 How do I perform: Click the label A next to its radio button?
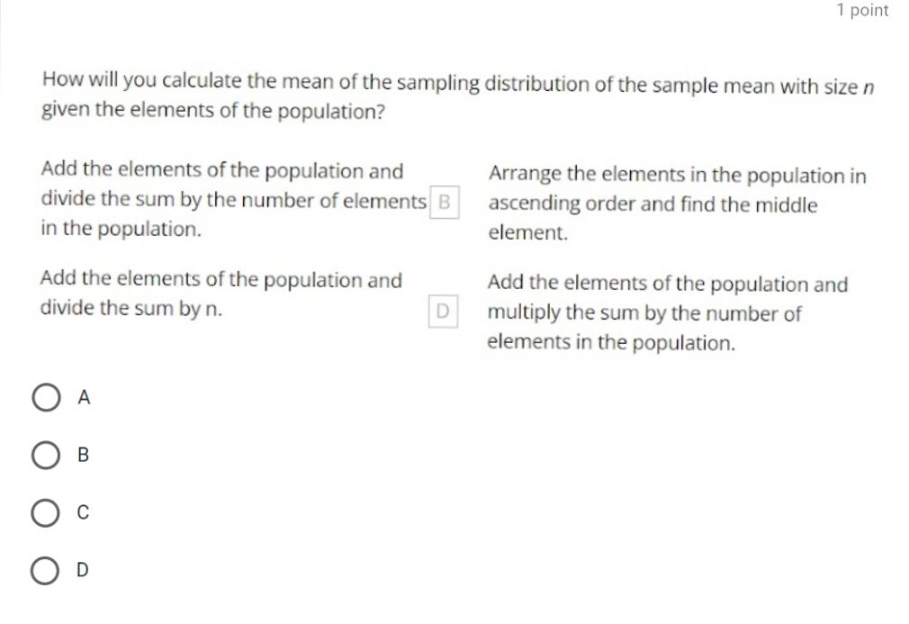(x=84, y=397)
